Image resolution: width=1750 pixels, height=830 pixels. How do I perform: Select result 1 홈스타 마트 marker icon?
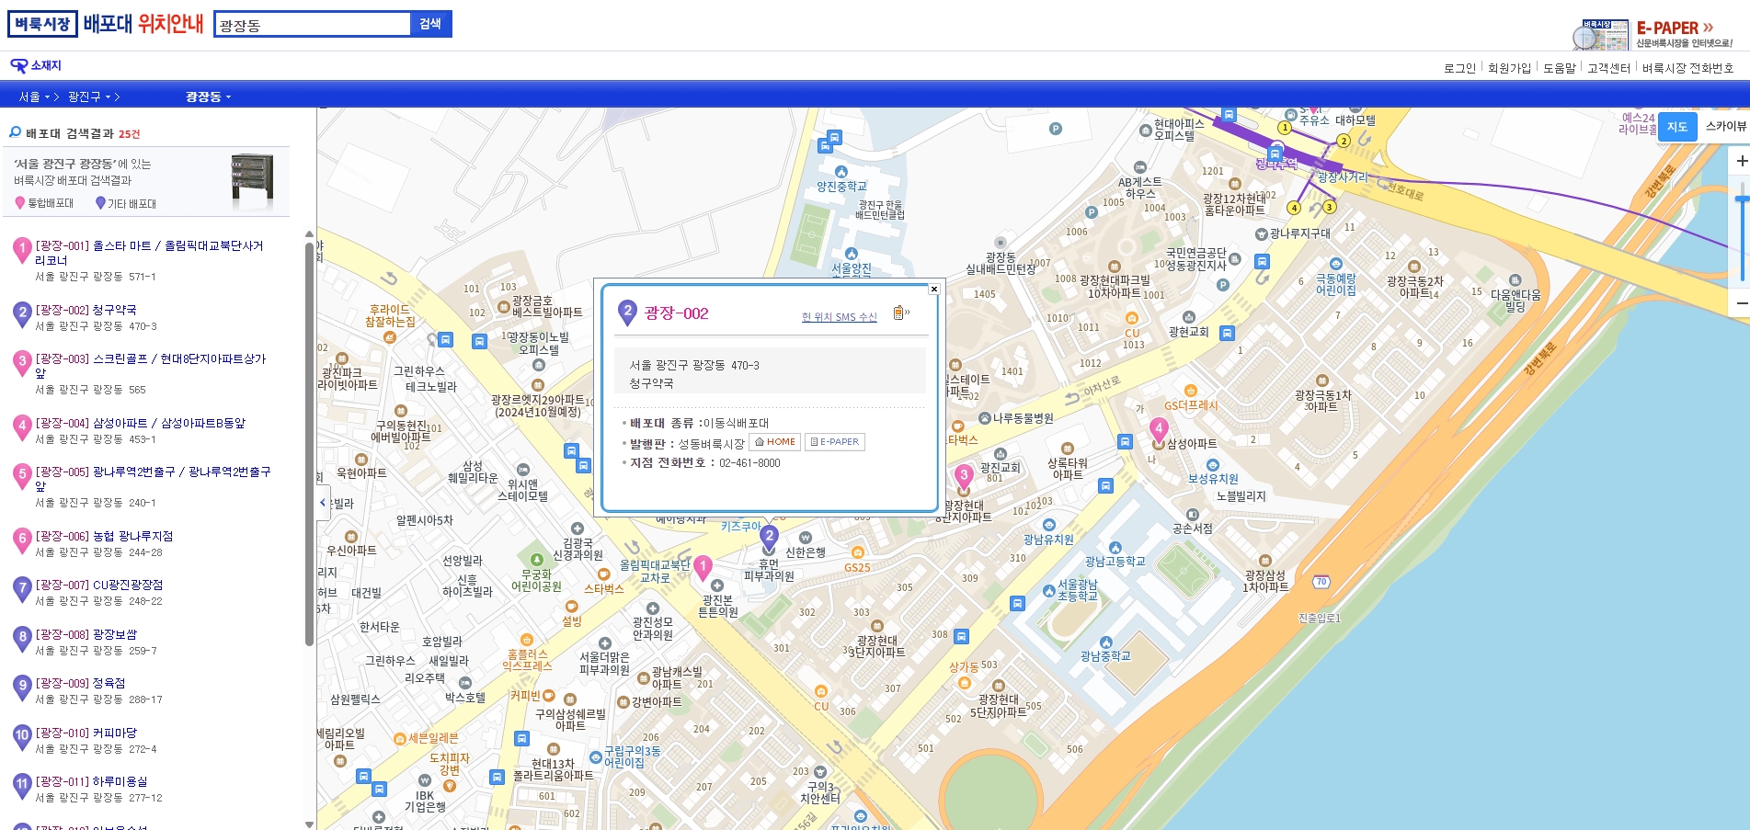(22, 250)
